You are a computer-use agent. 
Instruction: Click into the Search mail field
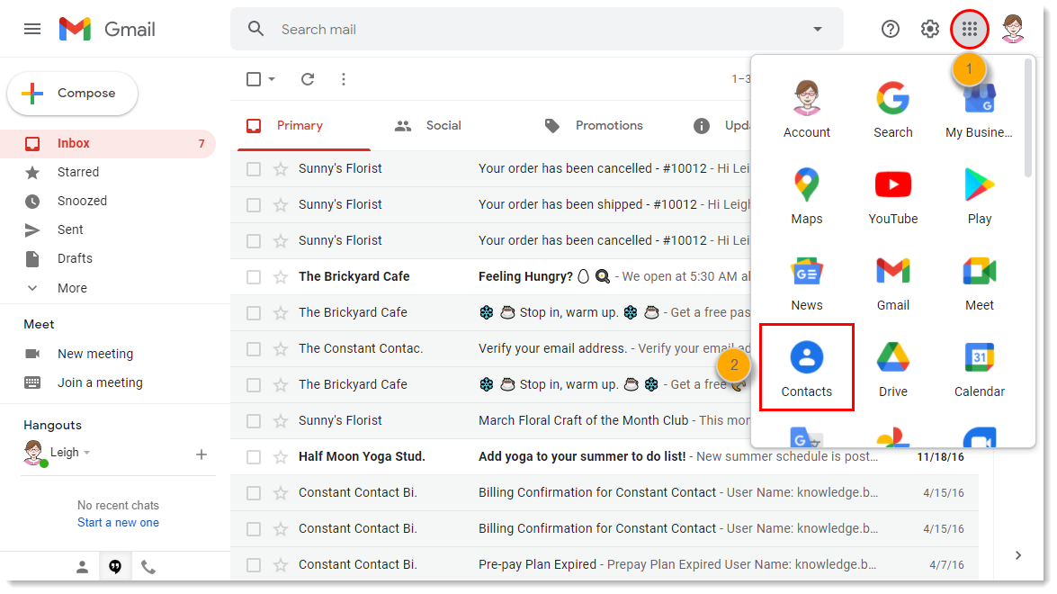531,30
